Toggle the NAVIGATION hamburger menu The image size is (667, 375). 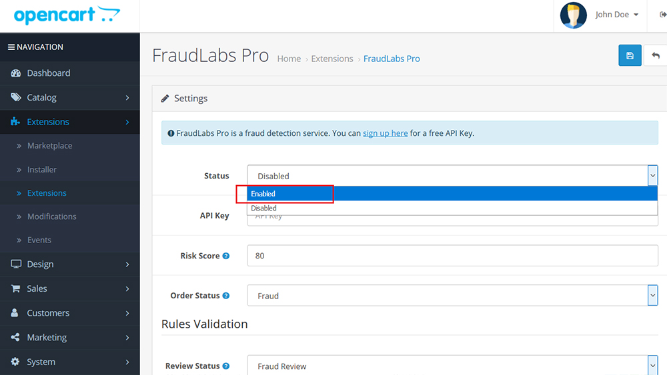35,47
